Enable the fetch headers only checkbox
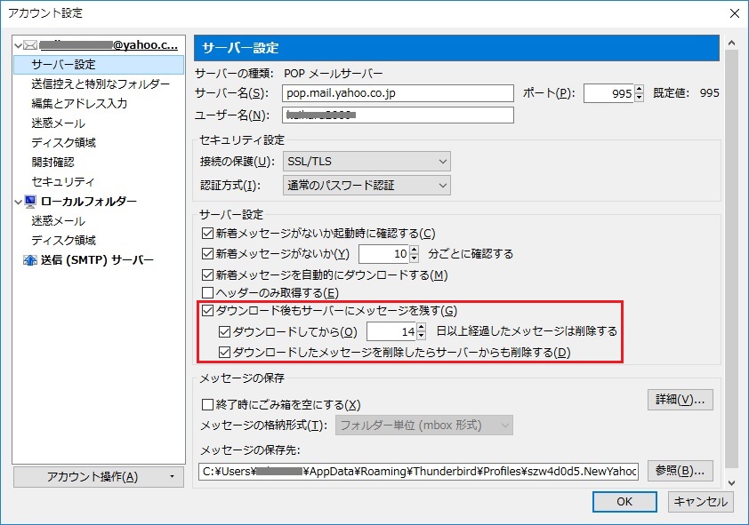The width and height of the screenshot is (749, 525). click(208, 292)
